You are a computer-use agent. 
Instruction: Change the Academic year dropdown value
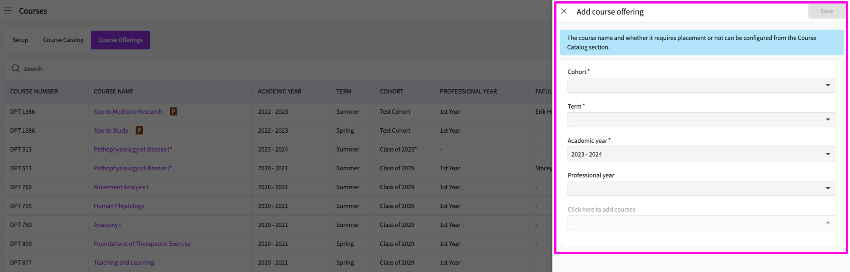tap(701, 154)
